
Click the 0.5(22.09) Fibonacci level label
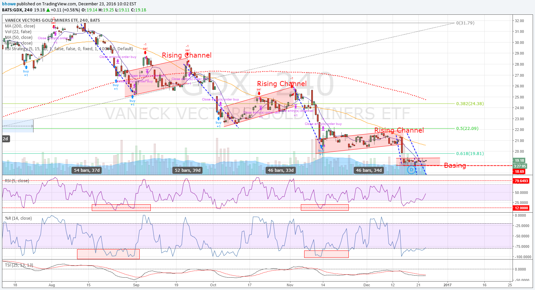[x=467, y=129]
